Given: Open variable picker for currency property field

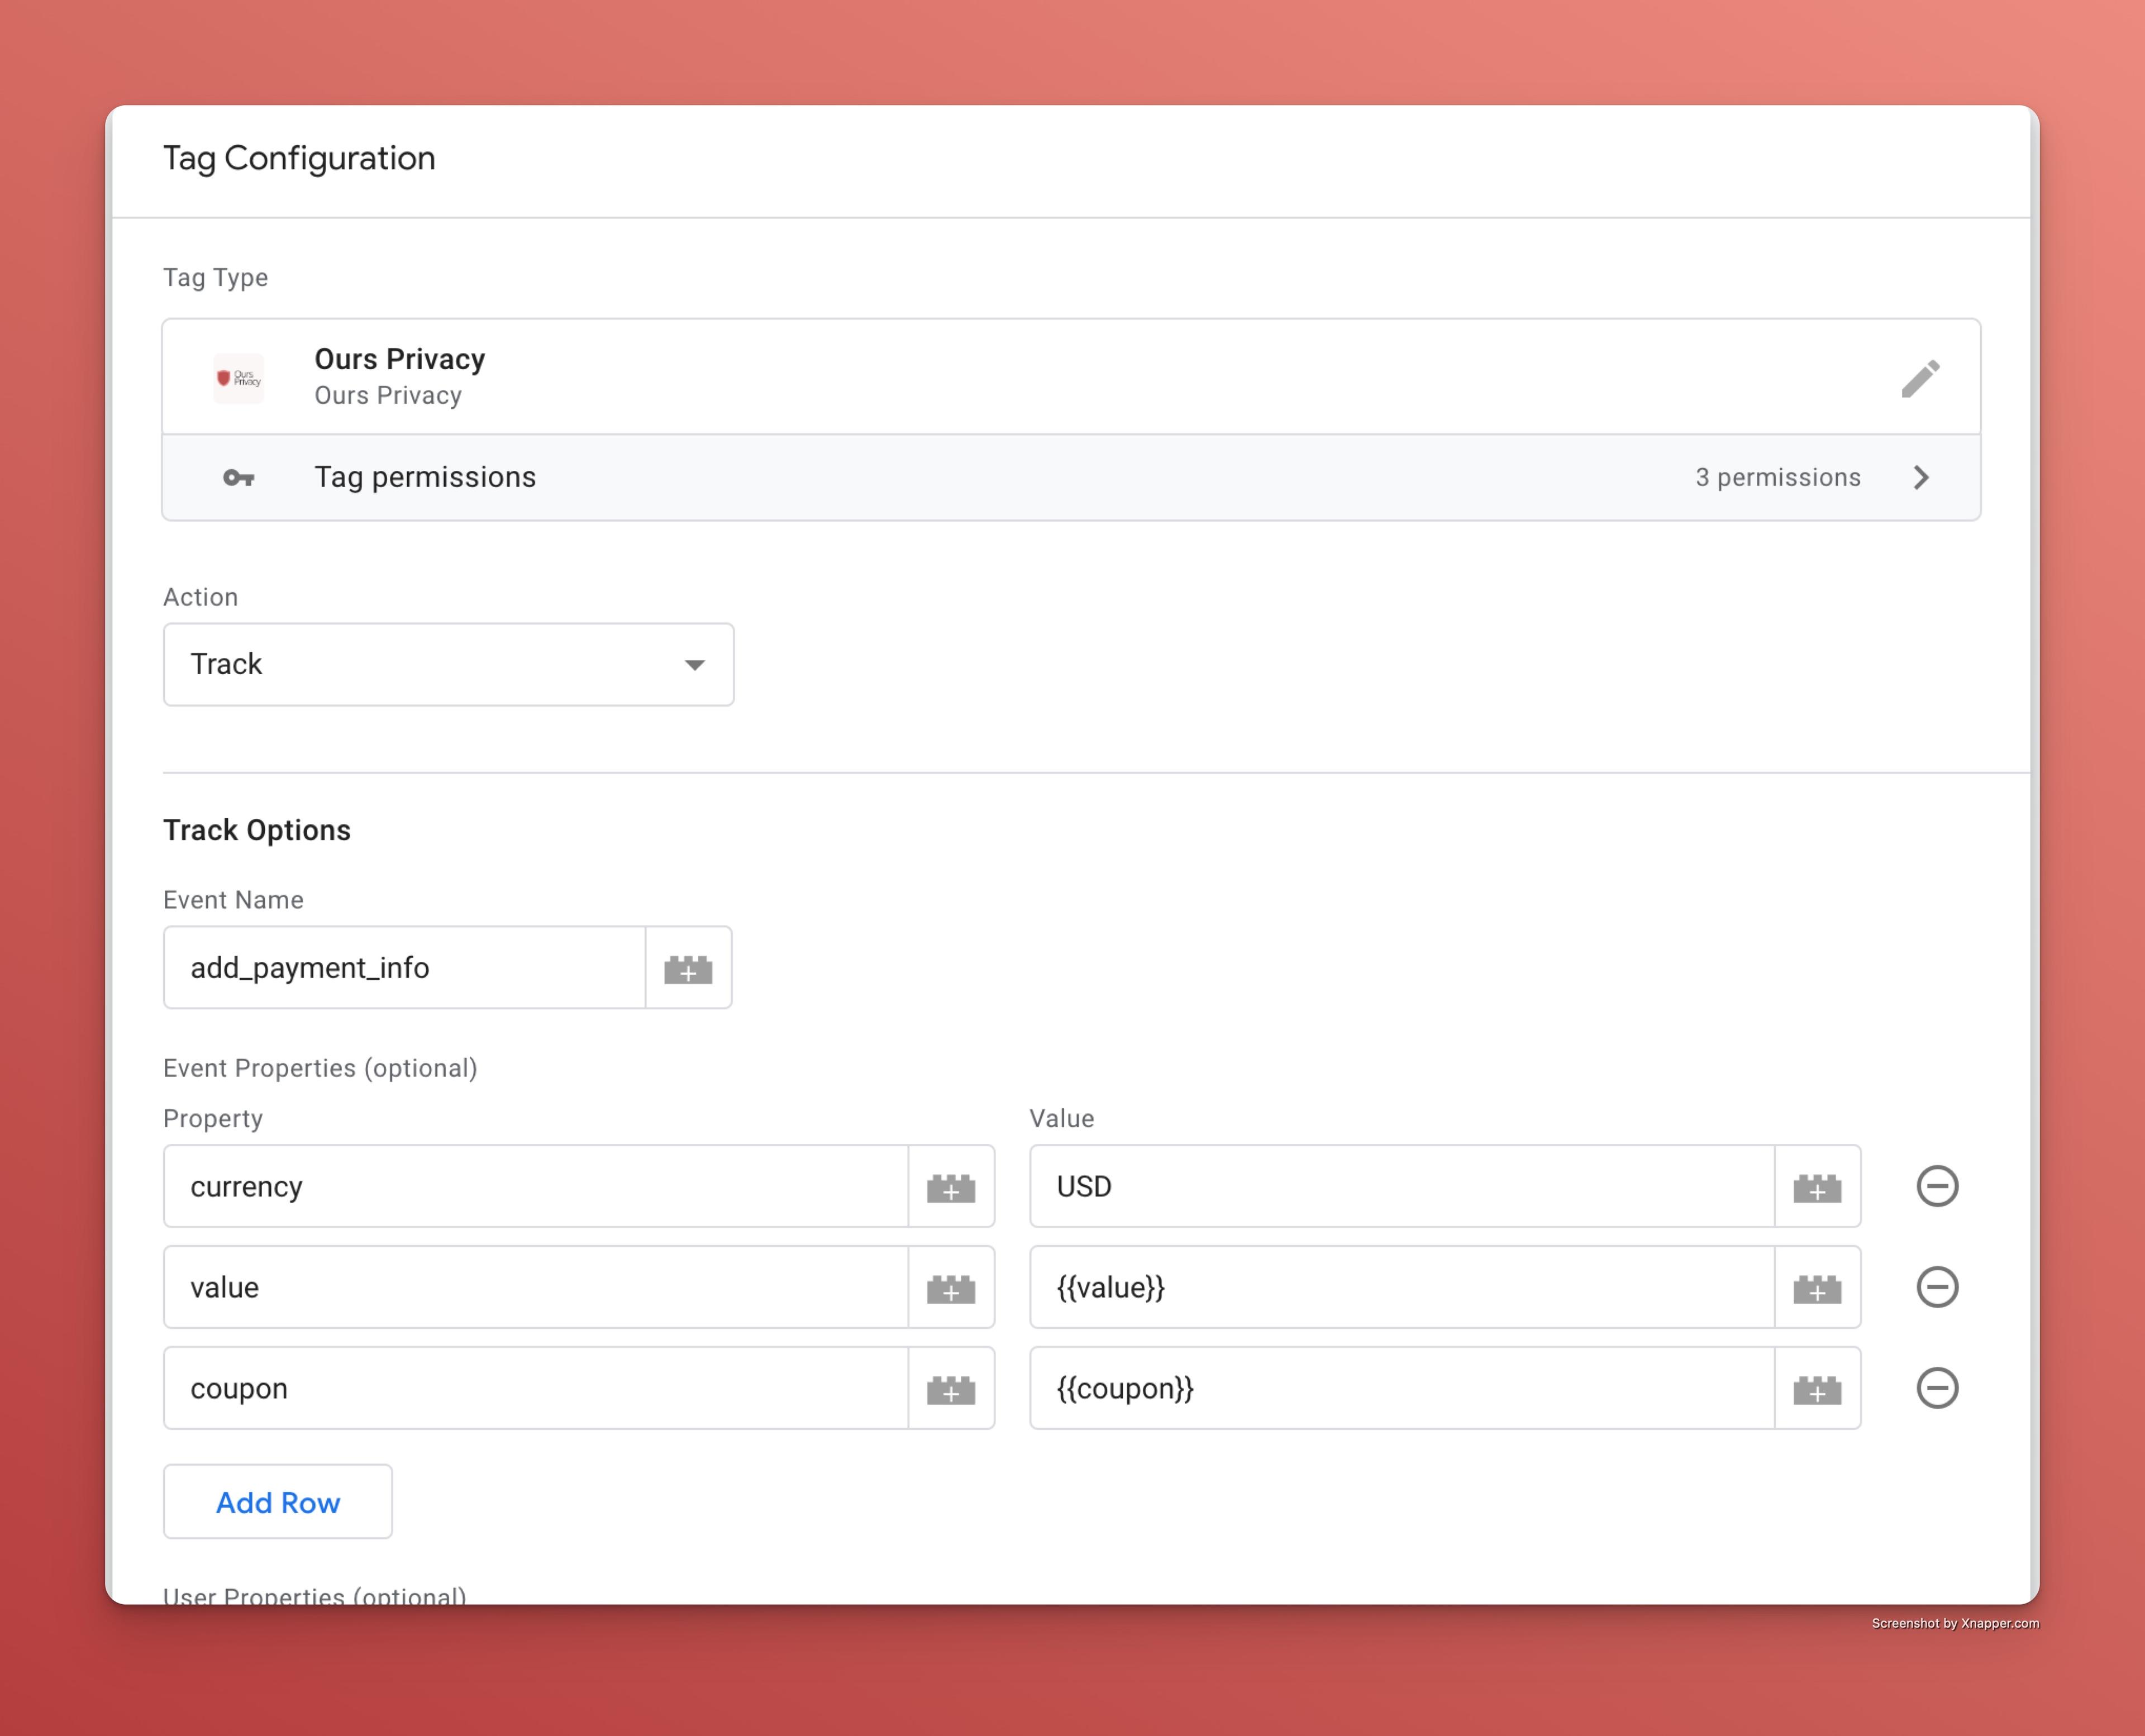Looking at the screenshot, I should pyautogui.click(x=950, y=1187).
